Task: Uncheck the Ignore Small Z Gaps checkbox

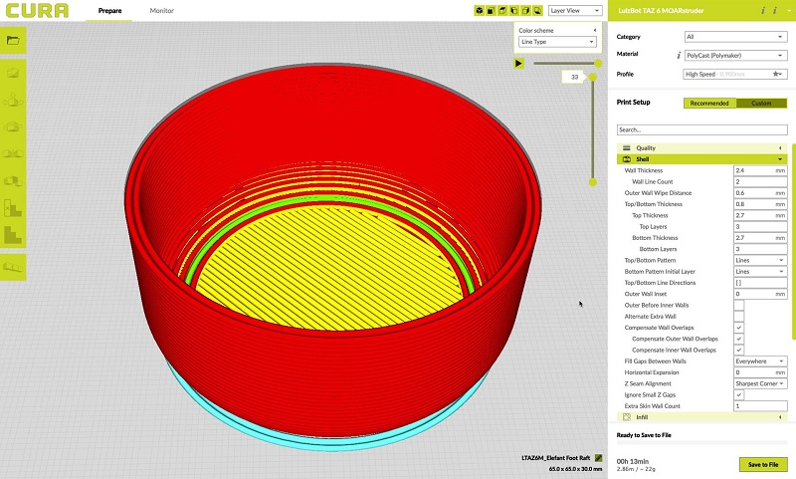Action: [x=739, y=394]
